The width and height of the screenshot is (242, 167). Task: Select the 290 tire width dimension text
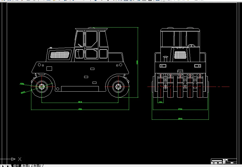pos(160,102)
